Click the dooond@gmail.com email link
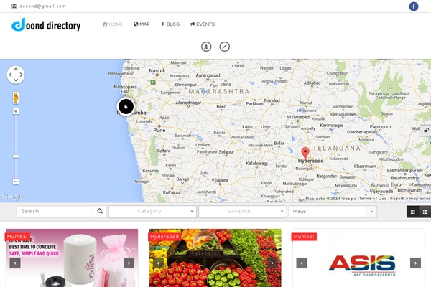 pos(42,6)
